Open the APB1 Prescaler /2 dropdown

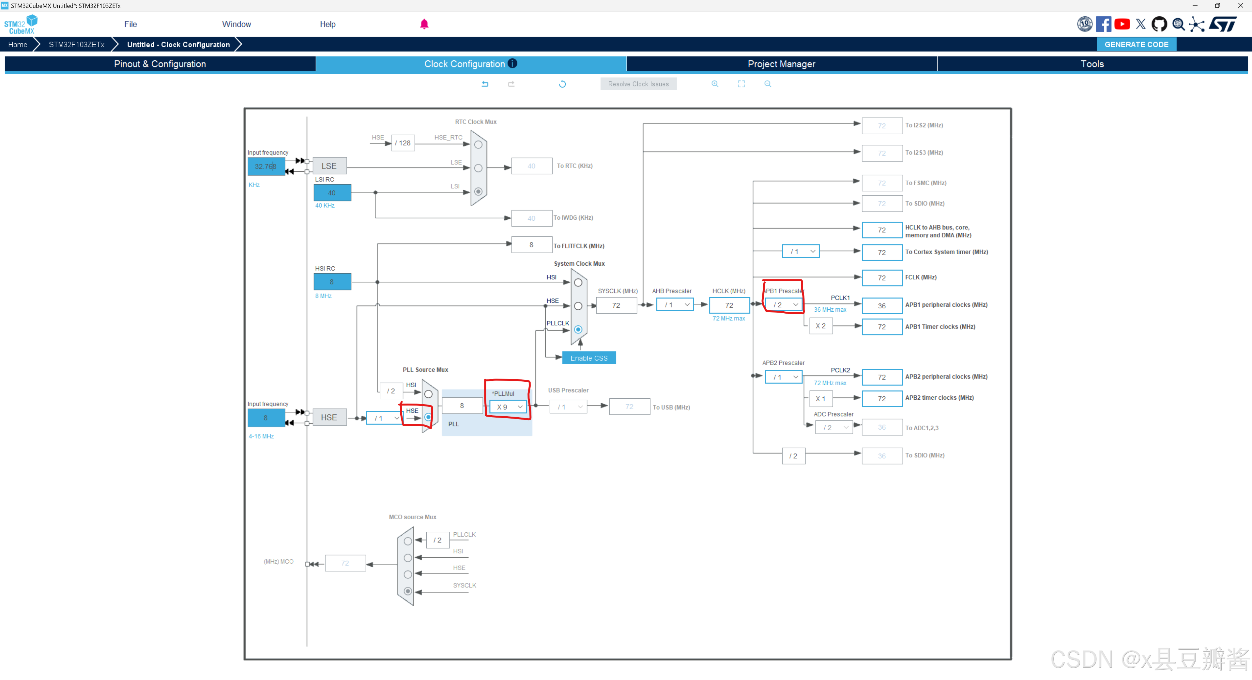point(784,305)
